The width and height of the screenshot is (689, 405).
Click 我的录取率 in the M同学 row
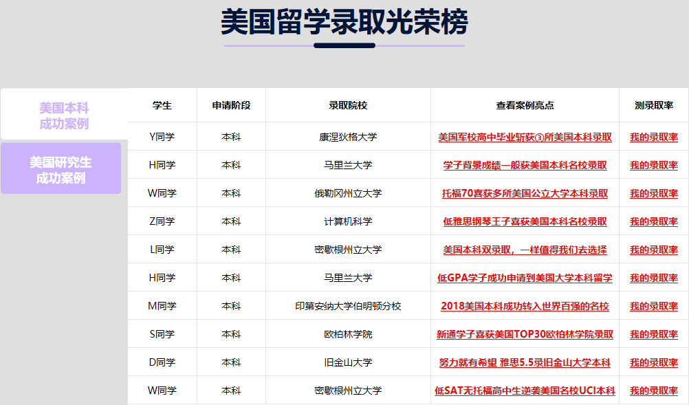[x=653, y=306]
